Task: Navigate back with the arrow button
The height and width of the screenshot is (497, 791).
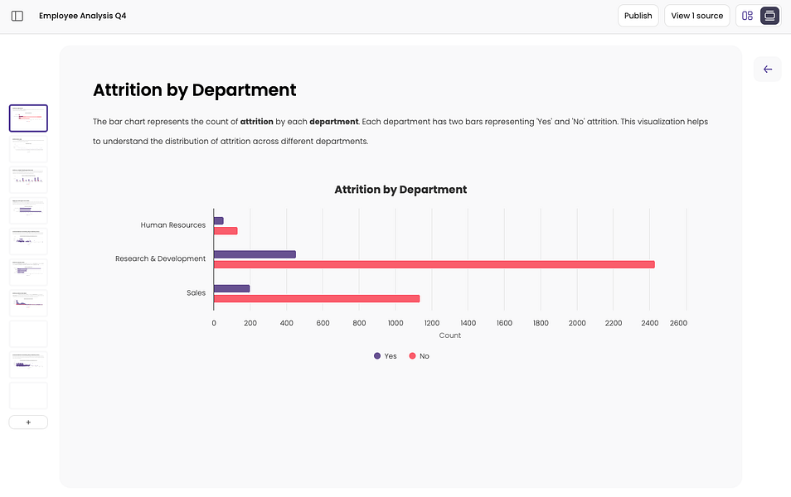Action: 767,69
